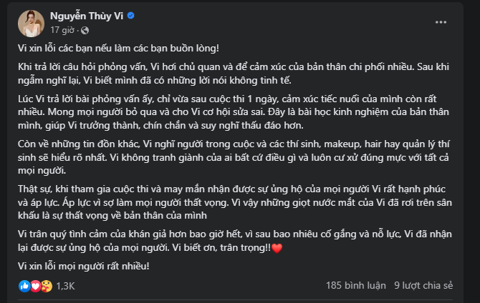Click the red Love reaction icon
Screen dimensions: 480x303
pyautogui.click(x=36, y=285)
